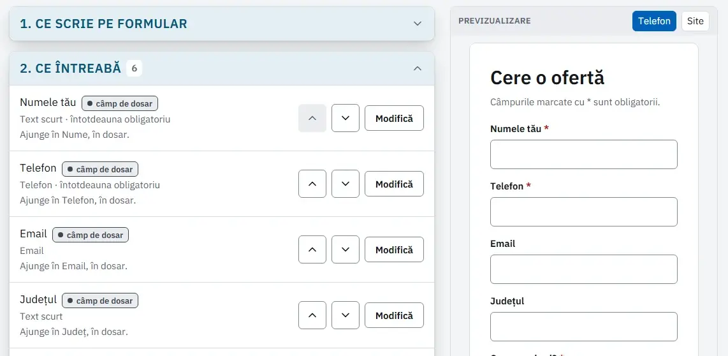Switch preview to Site
728x356 pixels.
695,21
